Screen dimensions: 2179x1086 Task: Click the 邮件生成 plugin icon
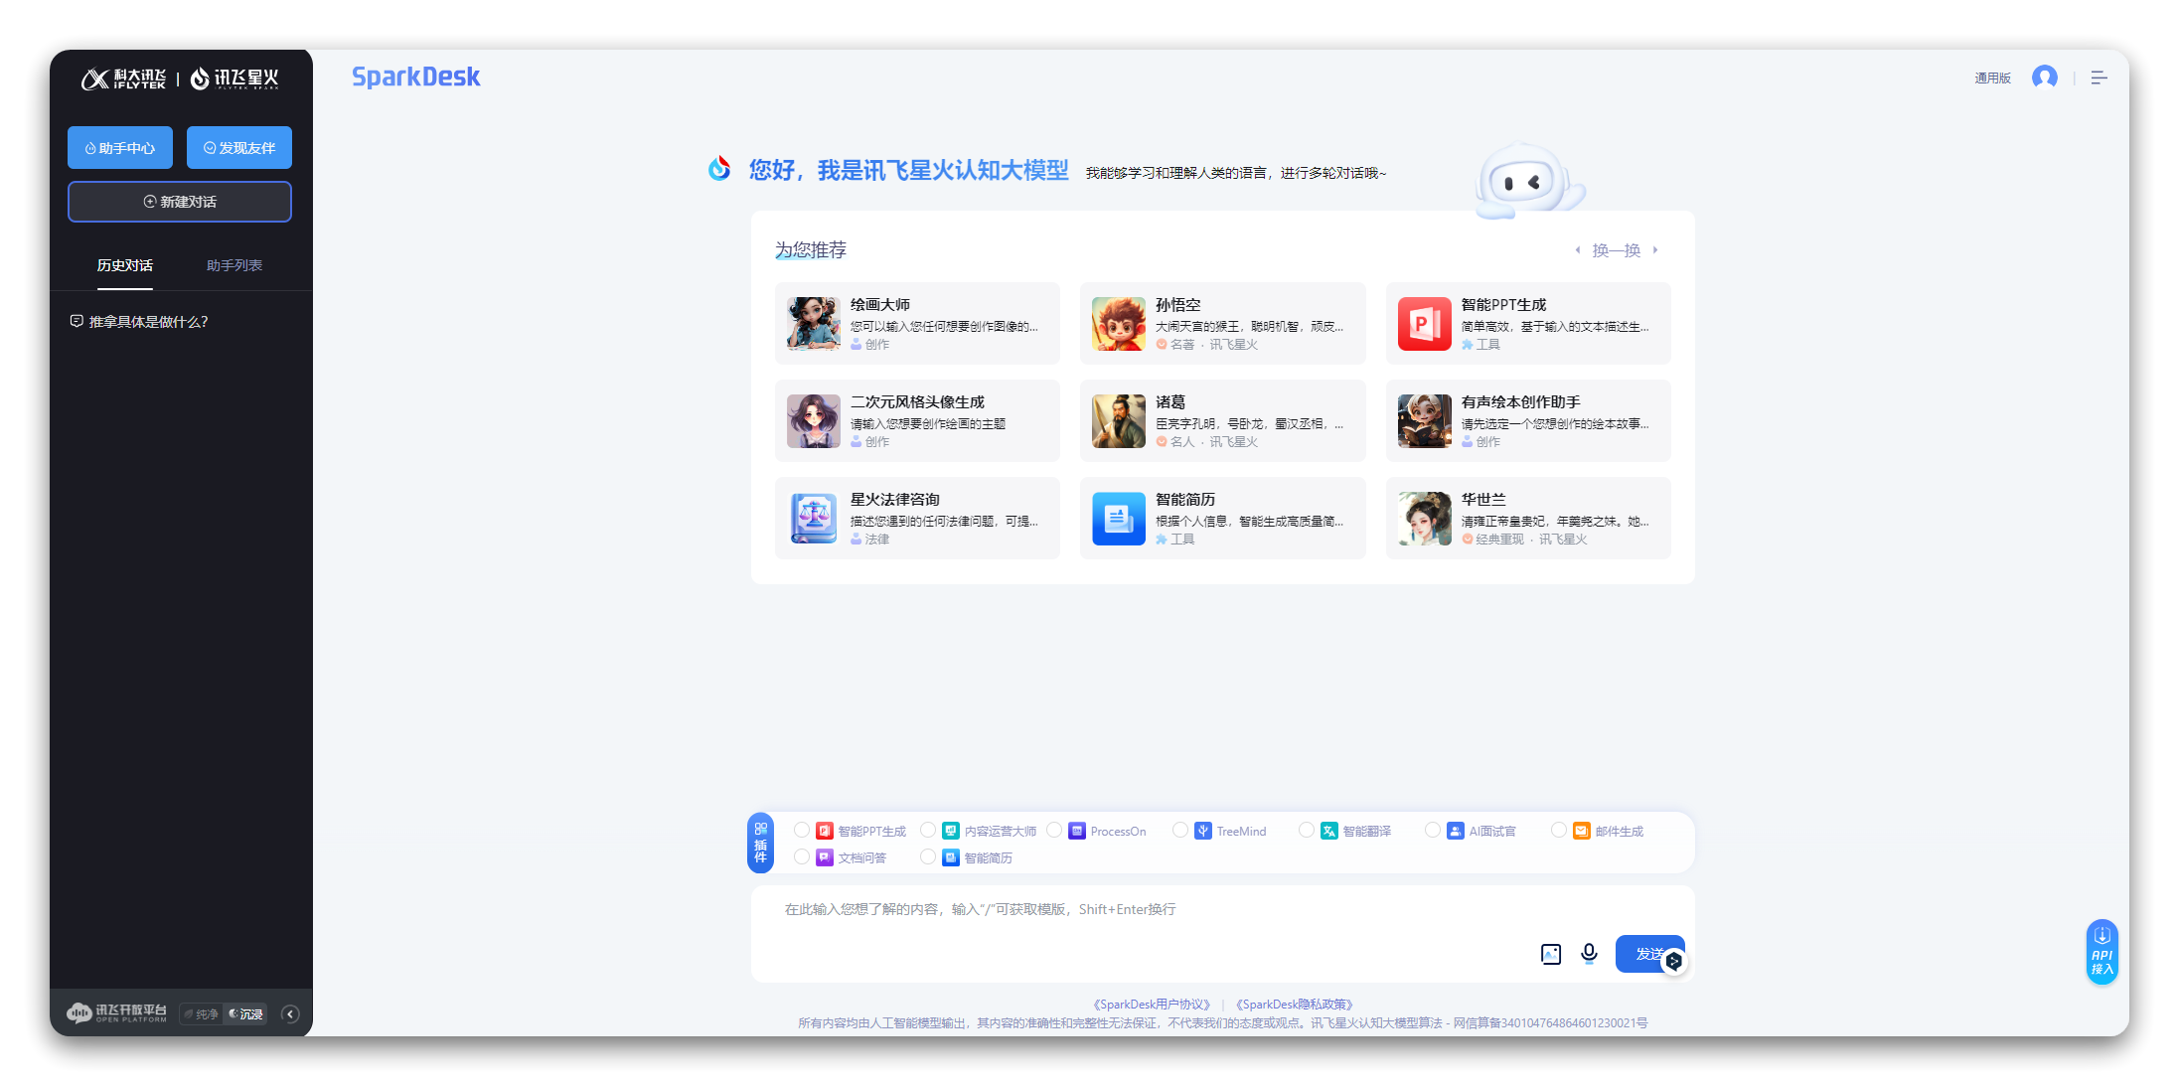point(1582,831)
